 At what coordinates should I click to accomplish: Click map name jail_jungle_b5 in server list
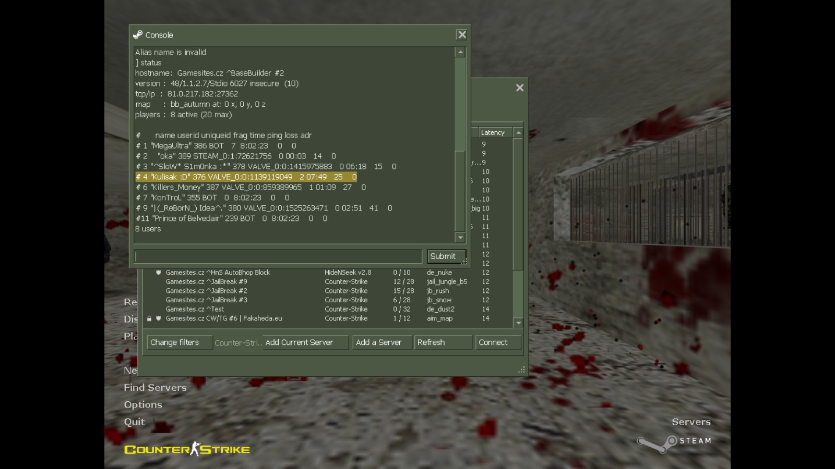(447, 282)
